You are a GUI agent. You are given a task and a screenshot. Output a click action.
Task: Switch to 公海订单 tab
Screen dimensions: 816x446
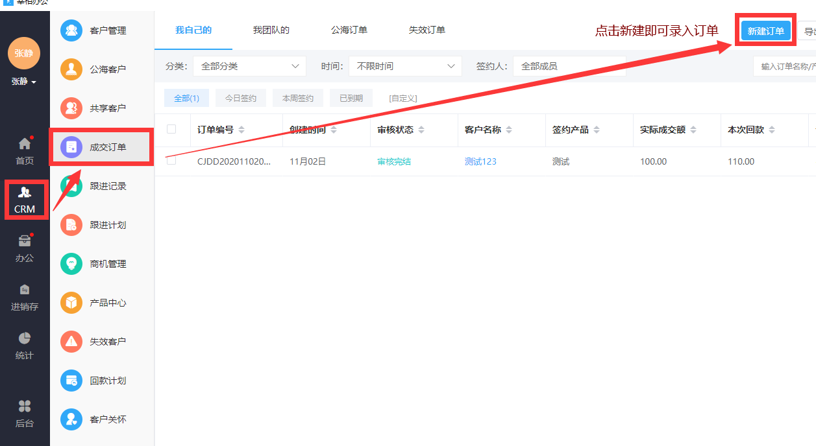click(349, 30)
